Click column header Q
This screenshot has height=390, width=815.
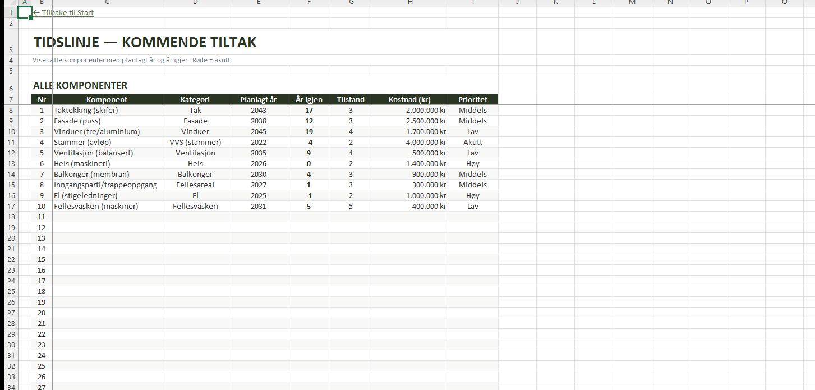coord(784,3)
